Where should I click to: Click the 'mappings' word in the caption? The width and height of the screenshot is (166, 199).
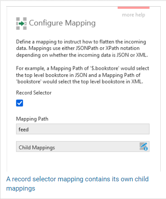(x=20, y=188)
